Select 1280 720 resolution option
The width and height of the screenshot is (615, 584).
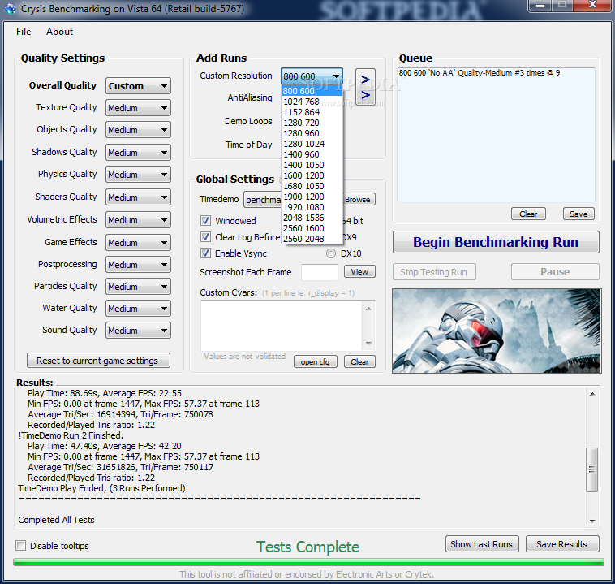(x=312, y=123)
